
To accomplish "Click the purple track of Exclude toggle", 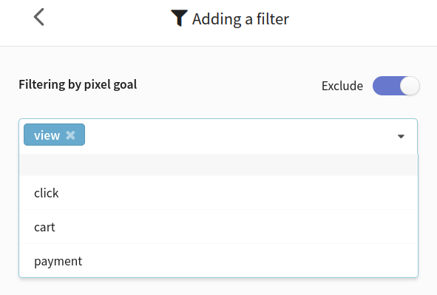I will click(386, 86).
